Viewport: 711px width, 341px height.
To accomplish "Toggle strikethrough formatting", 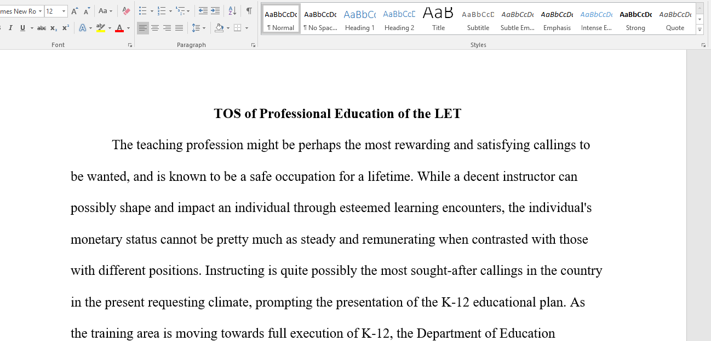I will click(x=42, y=28).
